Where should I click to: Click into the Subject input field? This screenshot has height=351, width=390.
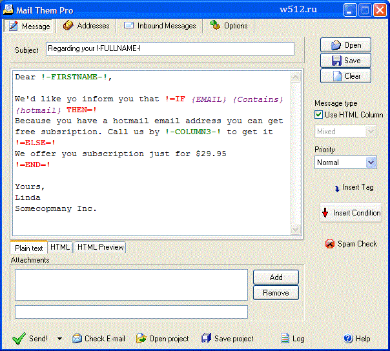[x=169, y=49]
